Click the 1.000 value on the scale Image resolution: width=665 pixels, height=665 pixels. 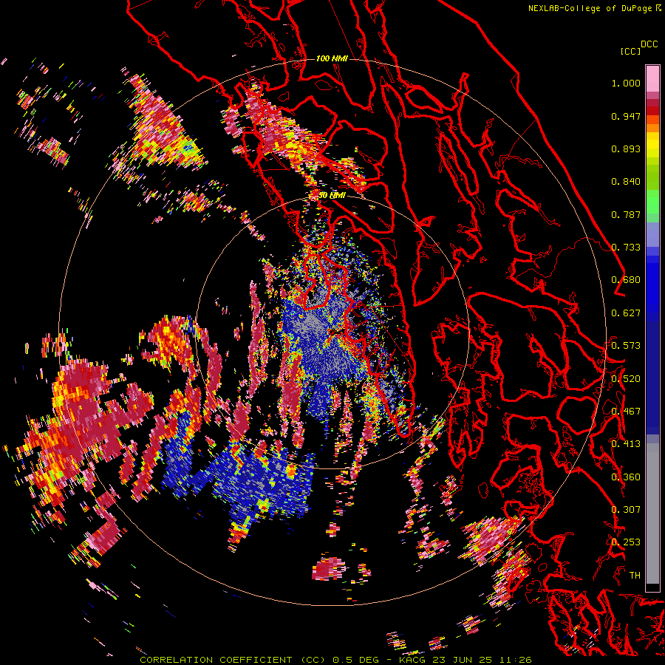click(626, 83)
